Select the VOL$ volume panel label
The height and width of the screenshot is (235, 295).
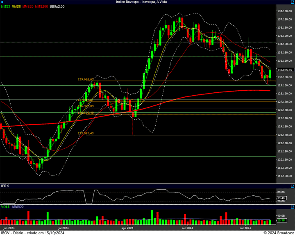[5, 207]
